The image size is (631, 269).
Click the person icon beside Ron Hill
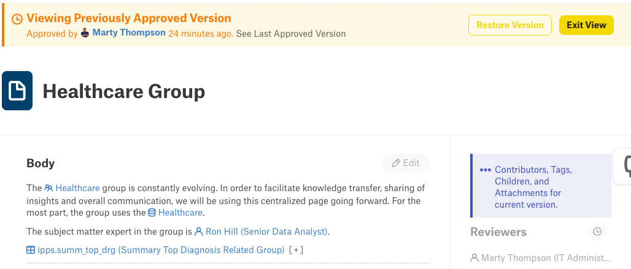pos(199,232)
